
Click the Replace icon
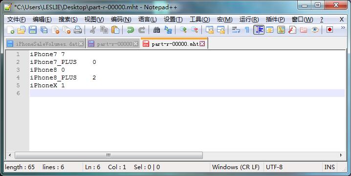pos(168,30)
